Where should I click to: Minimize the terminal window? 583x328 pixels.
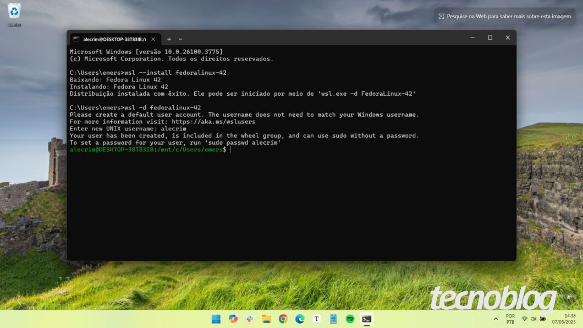coord(472,37)
